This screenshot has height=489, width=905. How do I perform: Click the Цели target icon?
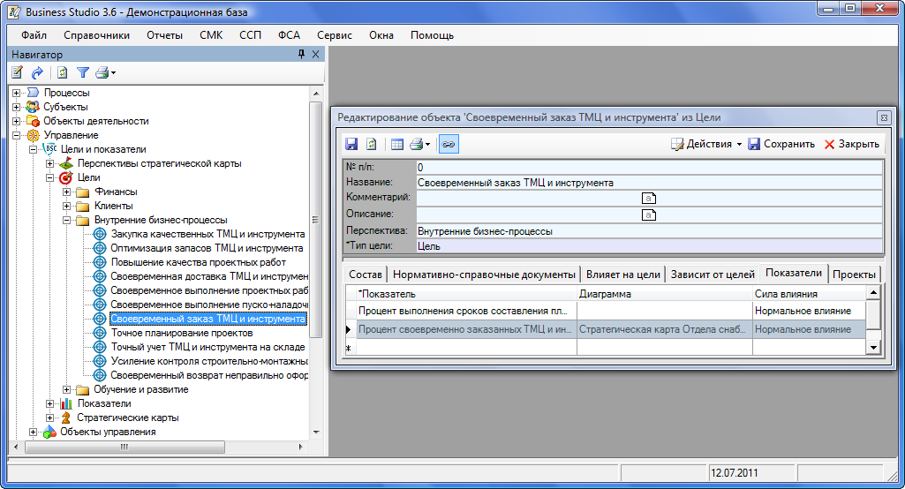pos(66,177)
